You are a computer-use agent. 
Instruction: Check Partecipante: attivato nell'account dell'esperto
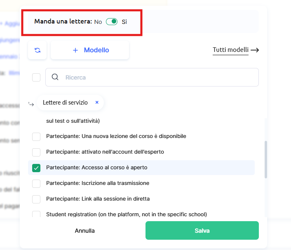tap(36, 152)
